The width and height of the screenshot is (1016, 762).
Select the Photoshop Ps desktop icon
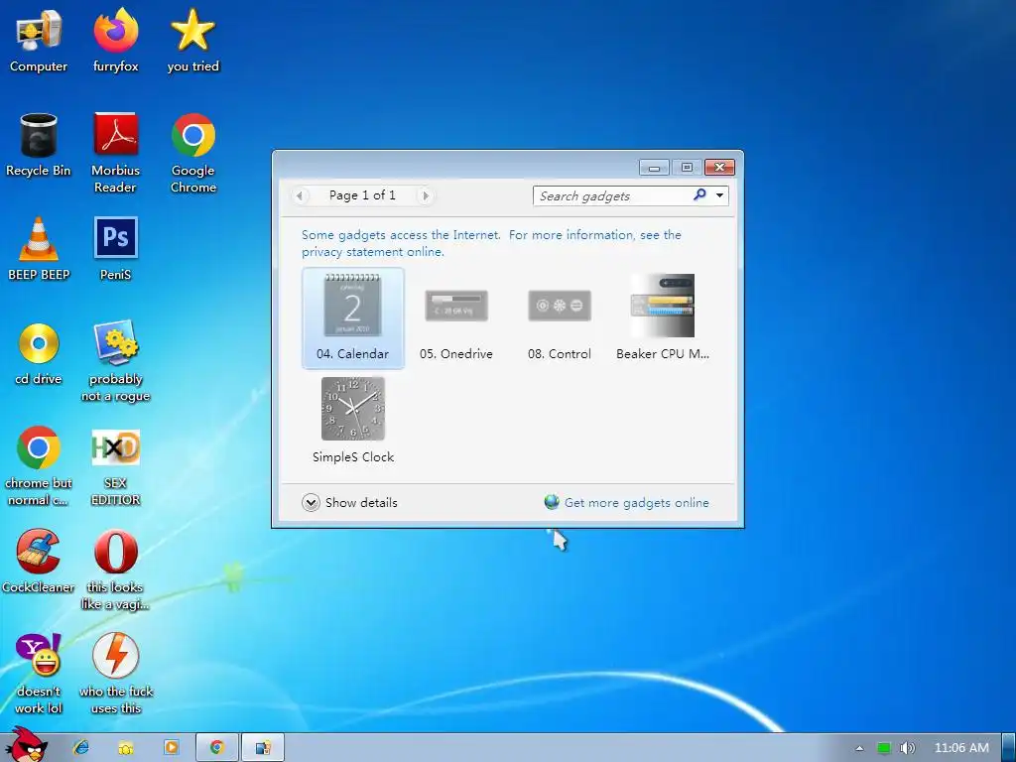(115, 249)
